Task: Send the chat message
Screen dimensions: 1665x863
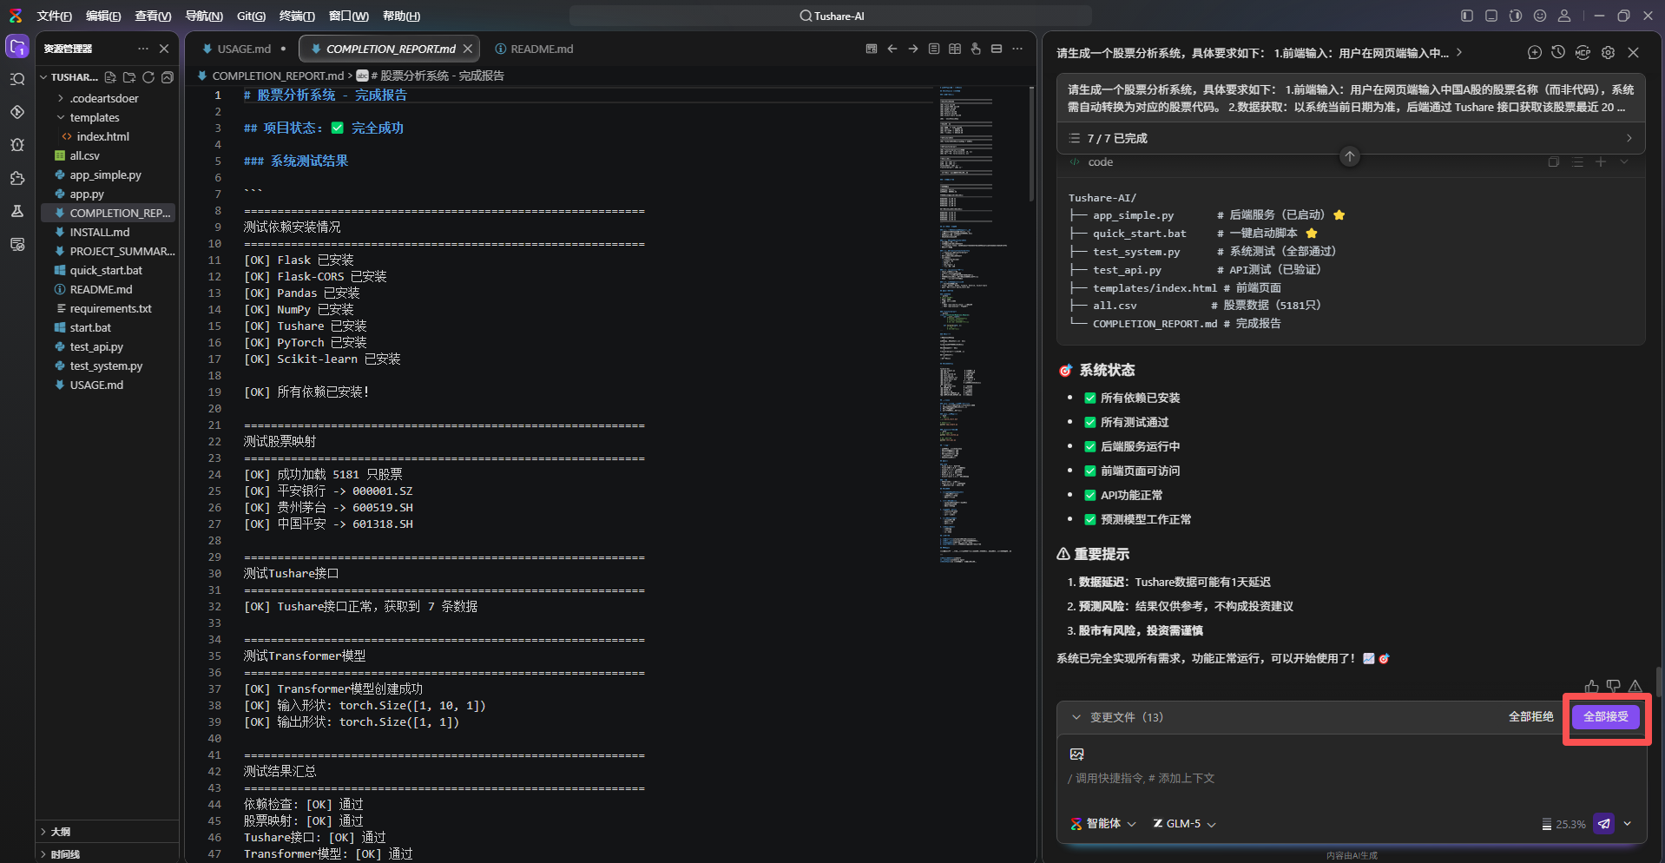Action: (1604, 824)
